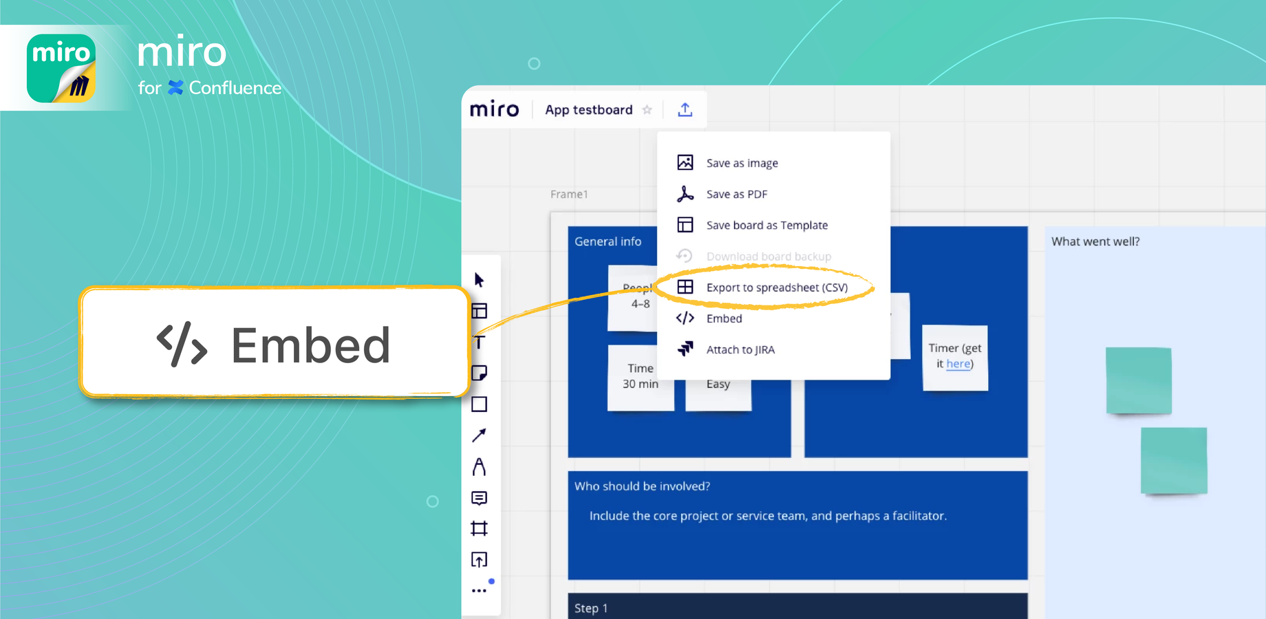Select the comment tool
Viewport: 1266px width, 619px height.
(480, 498)
